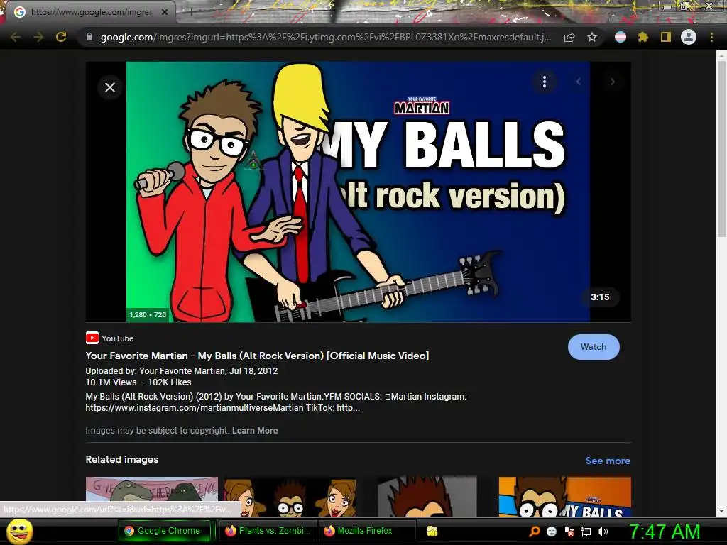This screenshot has height=545, width=727.
Task: Click the '102K Likes' text
Action: (x=170, y=382)
